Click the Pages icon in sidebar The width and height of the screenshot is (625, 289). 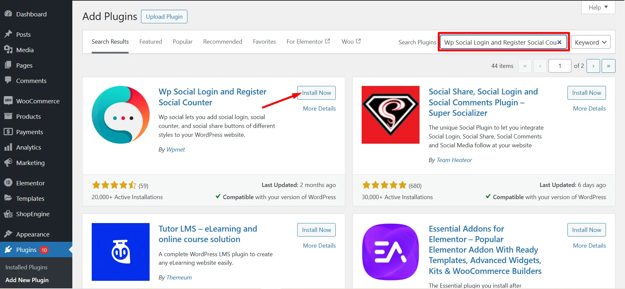tap(8, 65)
